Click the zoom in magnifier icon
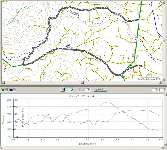 pyautogui.click(x=96, y=90)
